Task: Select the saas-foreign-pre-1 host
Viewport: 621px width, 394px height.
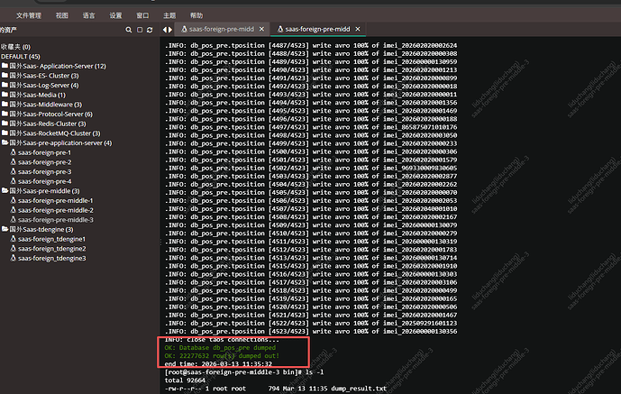Action: pyautogui.click(x=44, y=152)
